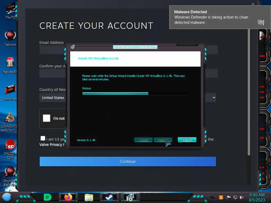
Task: Switch to VirtualBox installer taskbar icon
Action: pos(130,197)
